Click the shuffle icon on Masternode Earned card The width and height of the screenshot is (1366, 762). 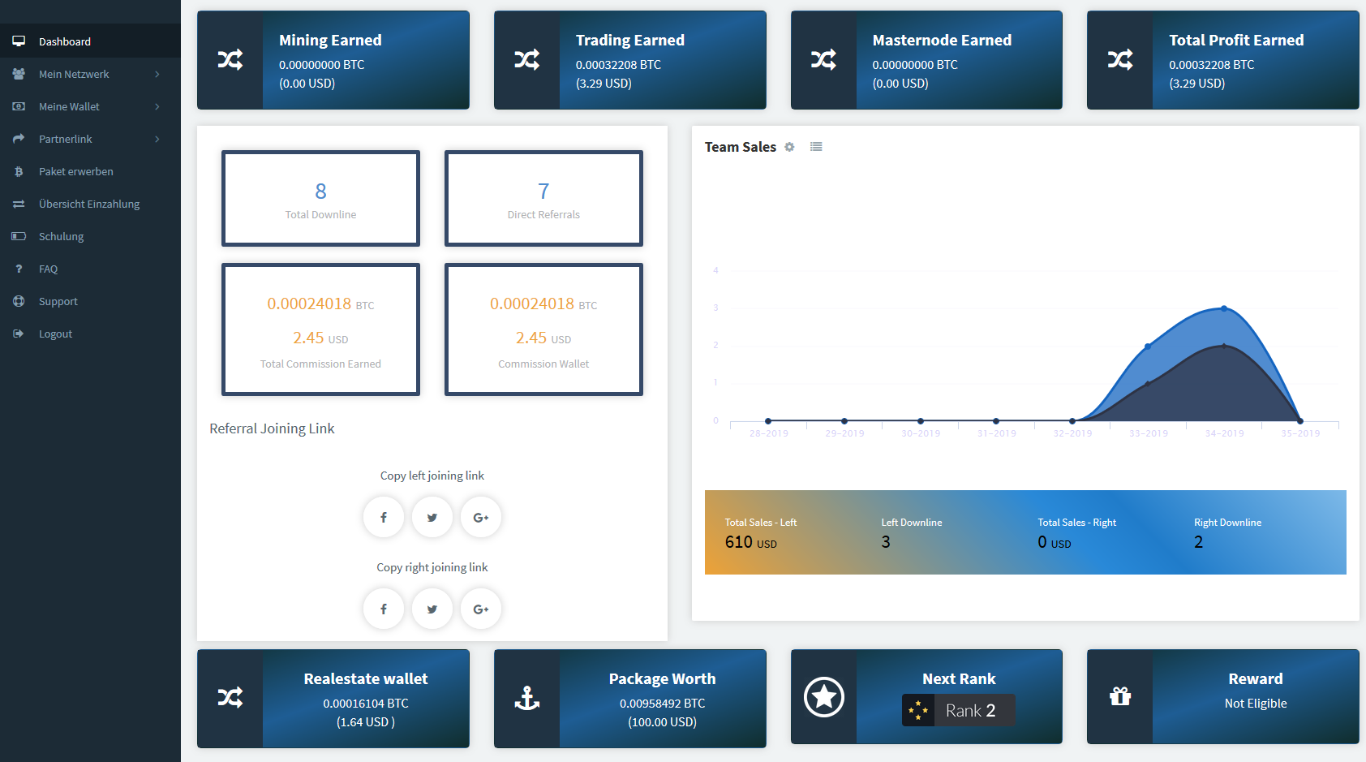[x=824, y=59]
